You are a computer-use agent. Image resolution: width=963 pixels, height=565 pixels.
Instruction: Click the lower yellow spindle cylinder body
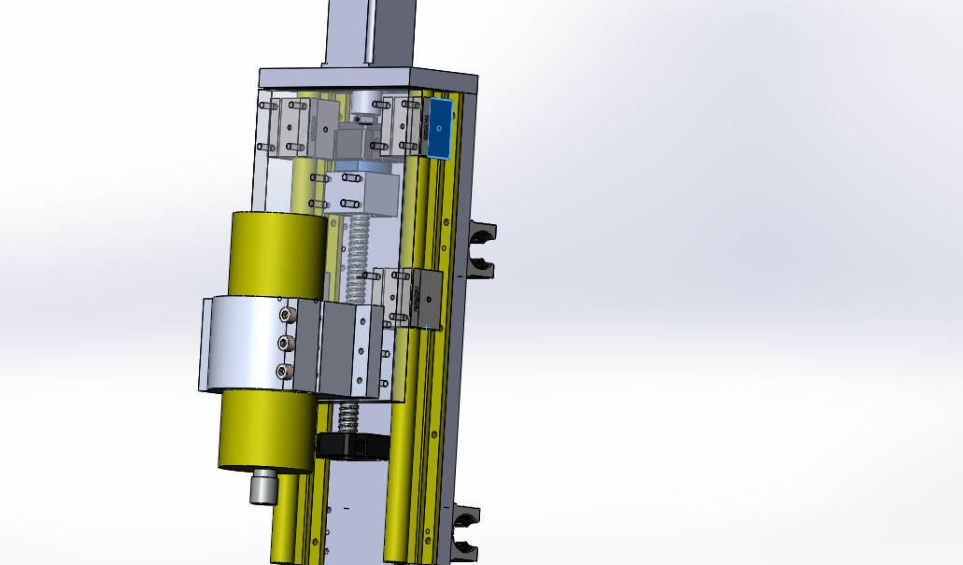[268, 431]
